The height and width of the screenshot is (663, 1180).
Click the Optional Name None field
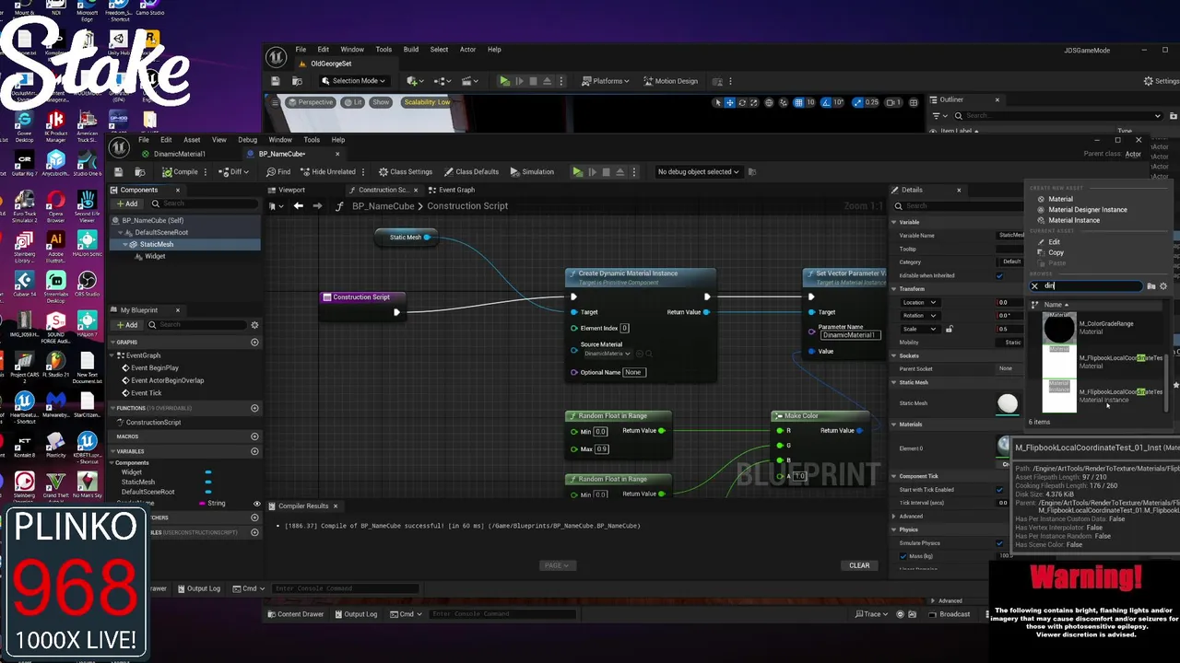coord(633,372)
